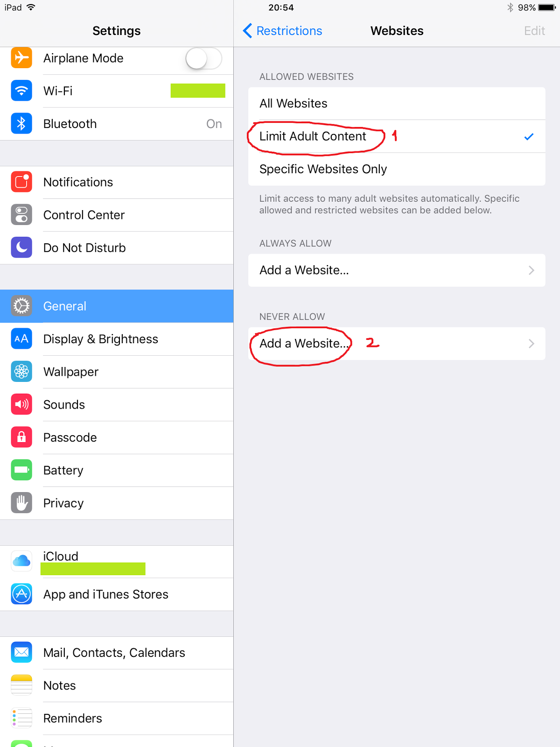Open Add a Website under Always Allow
The width and height of the screenshot is (560, 747).
397,270
